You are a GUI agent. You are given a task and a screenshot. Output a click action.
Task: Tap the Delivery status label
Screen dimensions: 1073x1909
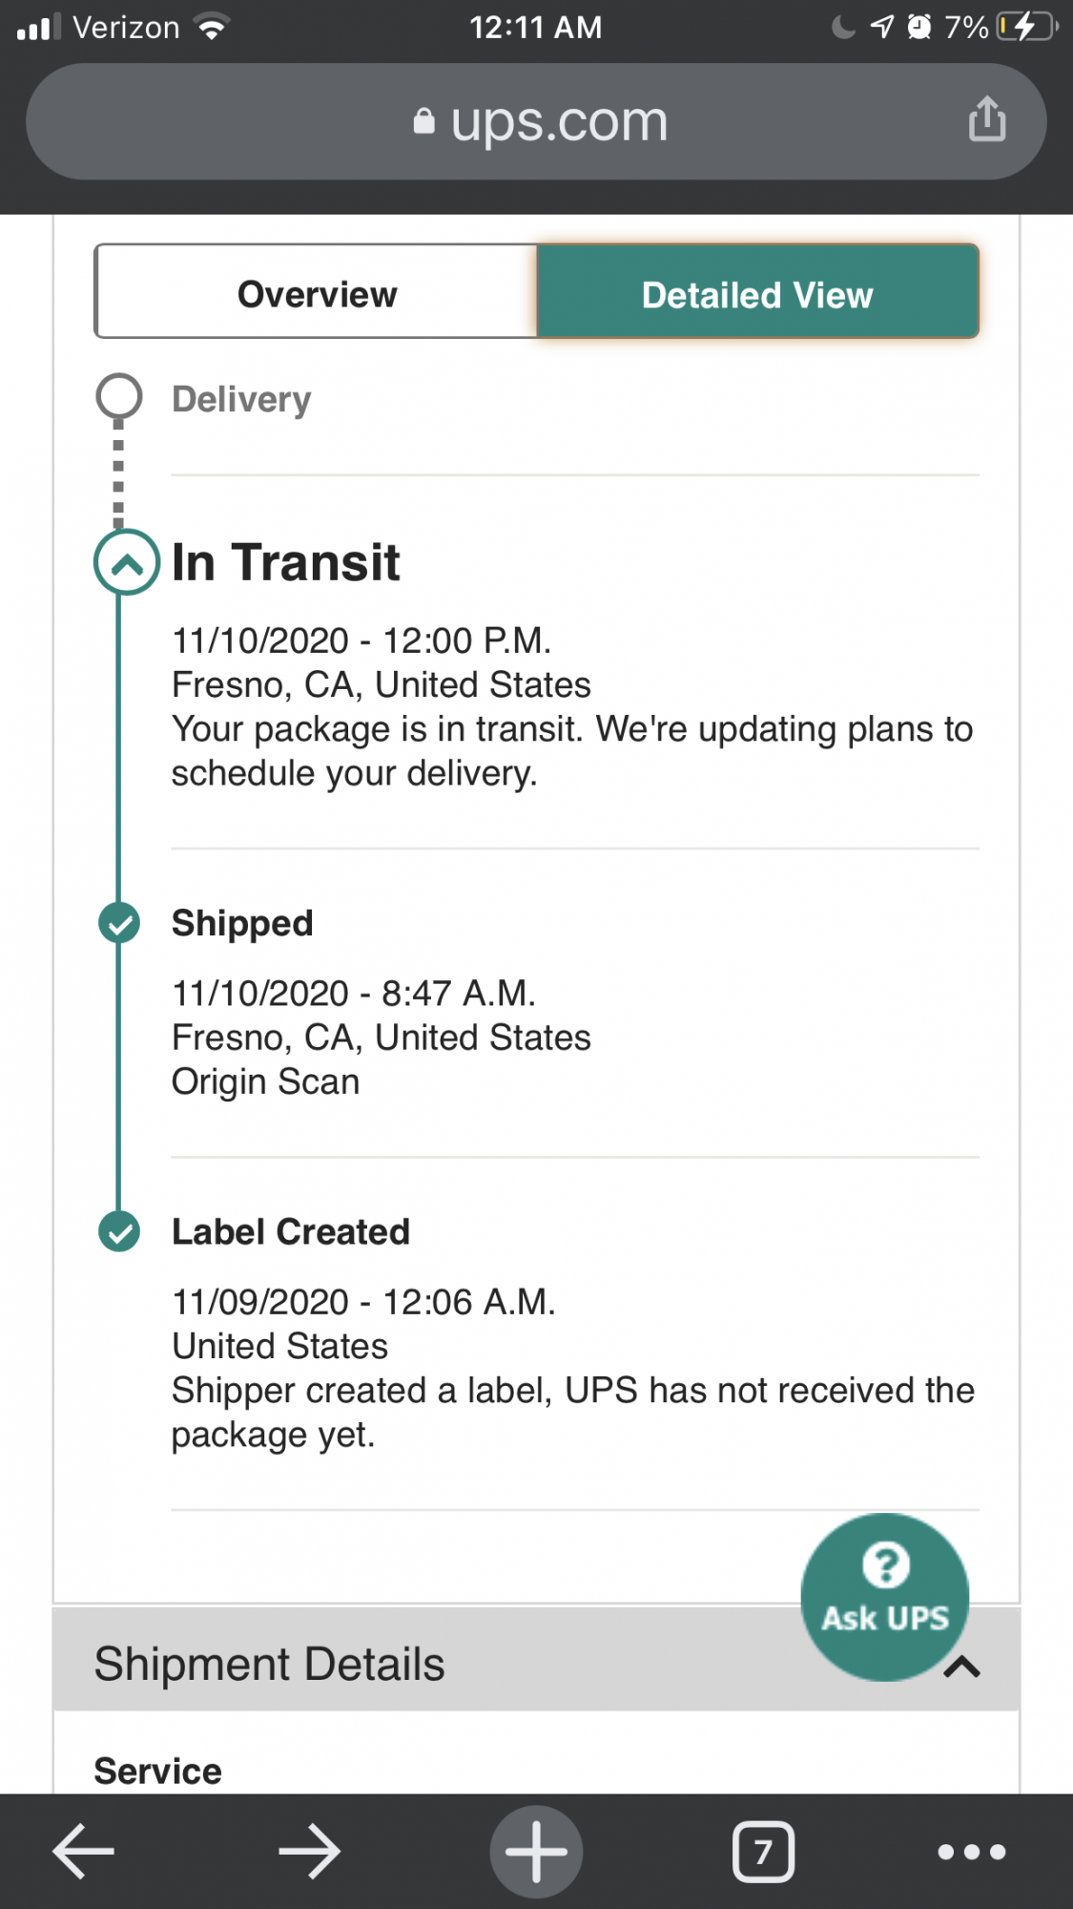[241, 399]
